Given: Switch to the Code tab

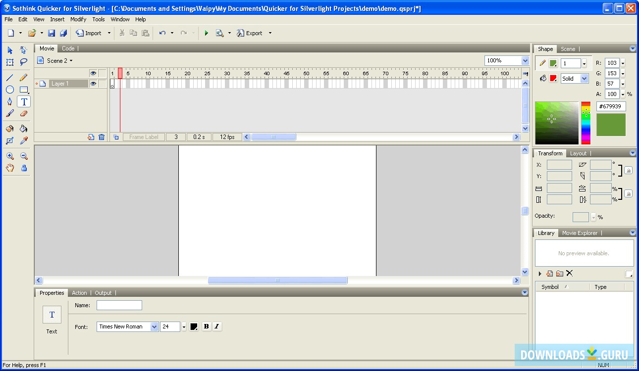Looking at the screenshot, I should click(68, 48).
